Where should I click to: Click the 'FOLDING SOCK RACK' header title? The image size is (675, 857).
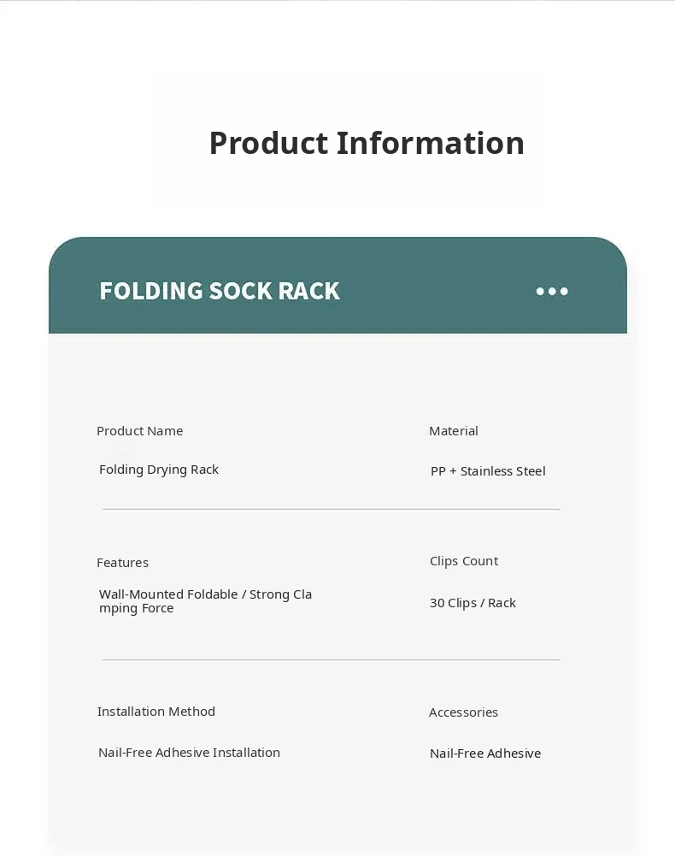click(220, 292)
